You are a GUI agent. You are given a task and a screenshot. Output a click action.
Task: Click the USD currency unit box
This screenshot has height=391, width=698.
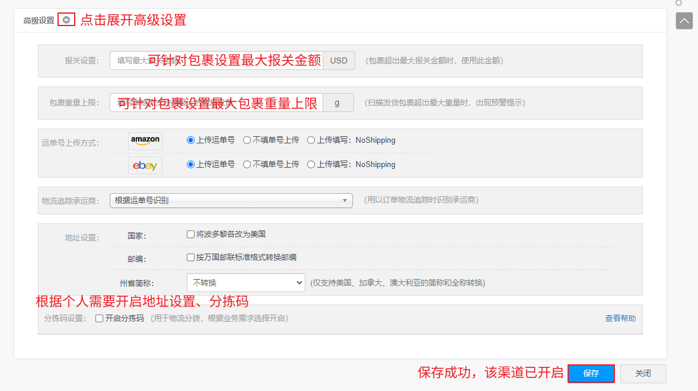point(339,60)
